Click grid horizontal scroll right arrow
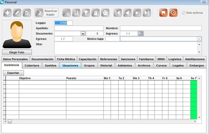This screenshot has width=209, height=134. (x=195, y=121)
